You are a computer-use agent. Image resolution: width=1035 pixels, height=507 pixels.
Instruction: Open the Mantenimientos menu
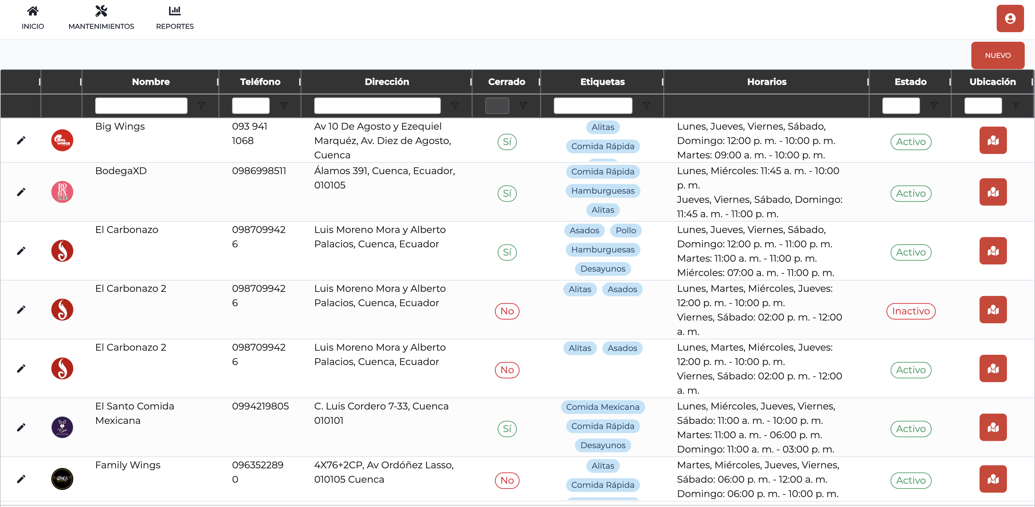pos(101,18)
